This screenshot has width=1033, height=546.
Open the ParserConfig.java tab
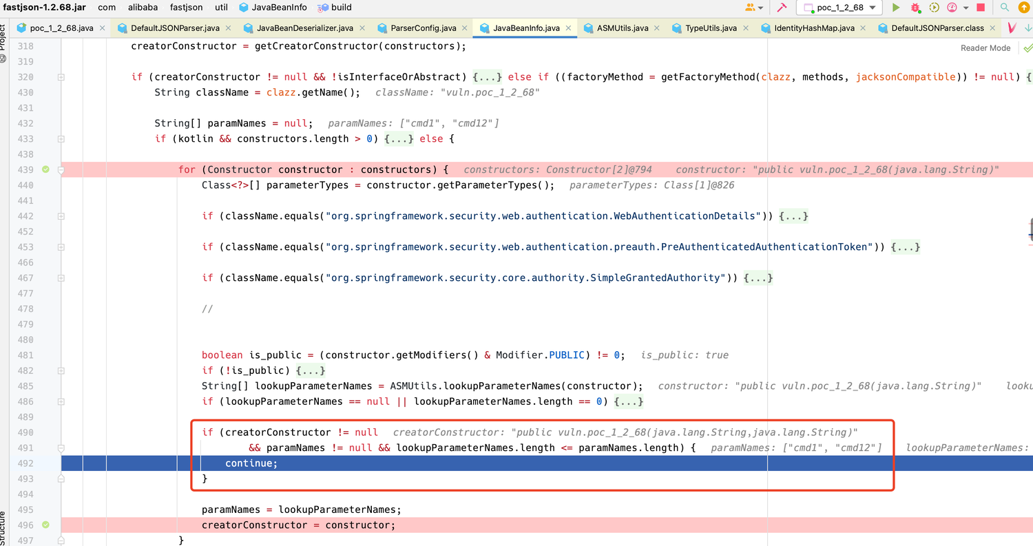click(423, 28)
